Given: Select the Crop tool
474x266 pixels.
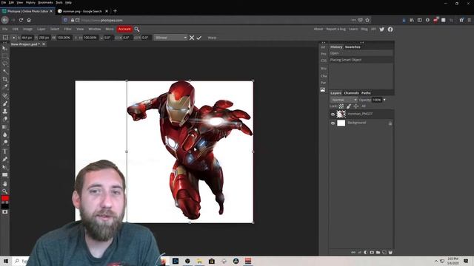Looking at the screenshot, I should point(5,79).
